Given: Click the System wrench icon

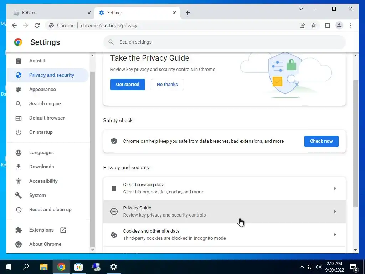Looking at the screenshot, I should pyautogui.click(x=19, y=195).
